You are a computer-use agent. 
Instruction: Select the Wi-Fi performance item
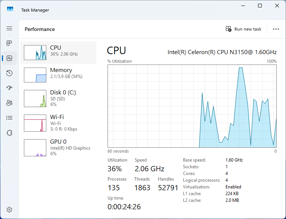click(58, 123)
